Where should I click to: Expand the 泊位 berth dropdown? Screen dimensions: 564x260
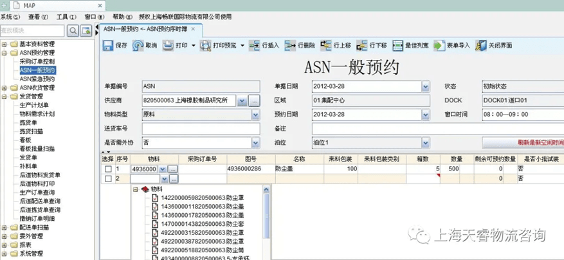[x=425, y=142]
